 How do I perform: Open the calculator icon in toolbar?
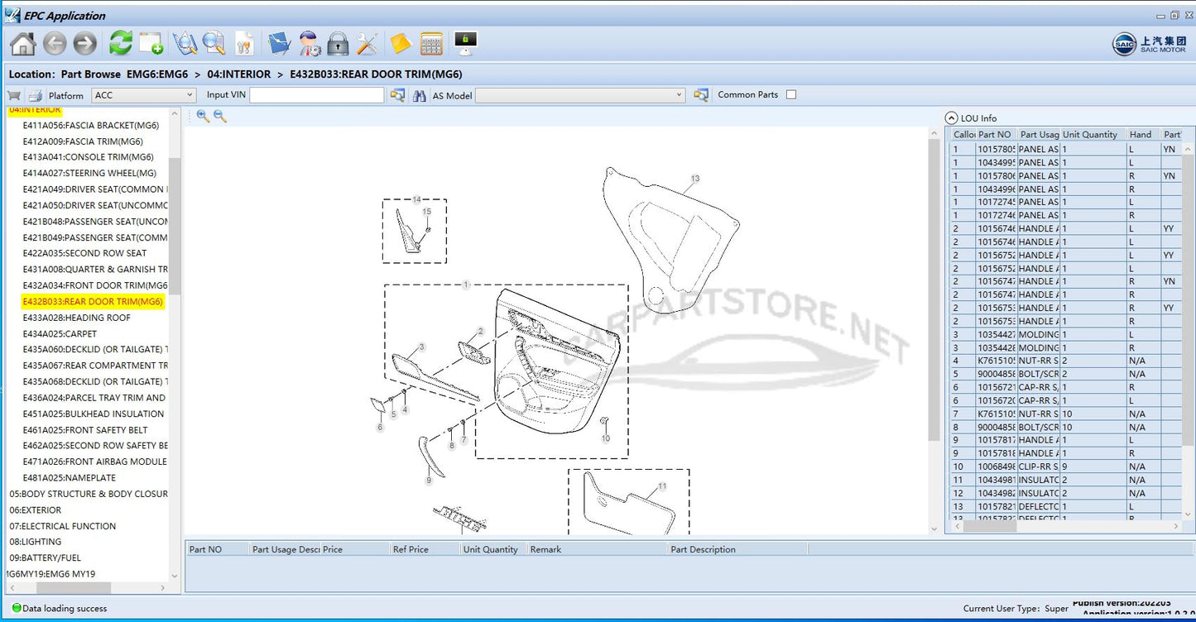point(431,44)
